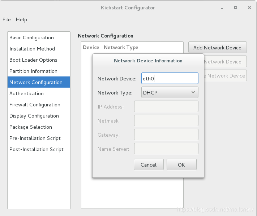Click the Name Server input field
The height and width of the screenshot is (216, 257).
[166, 149]
